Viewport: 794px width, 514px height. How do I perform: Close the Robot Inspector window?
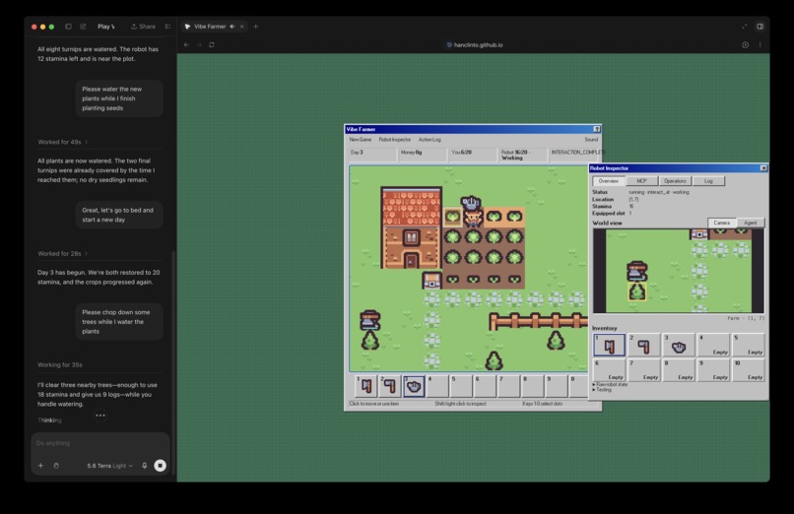click(x=763, y=168)
